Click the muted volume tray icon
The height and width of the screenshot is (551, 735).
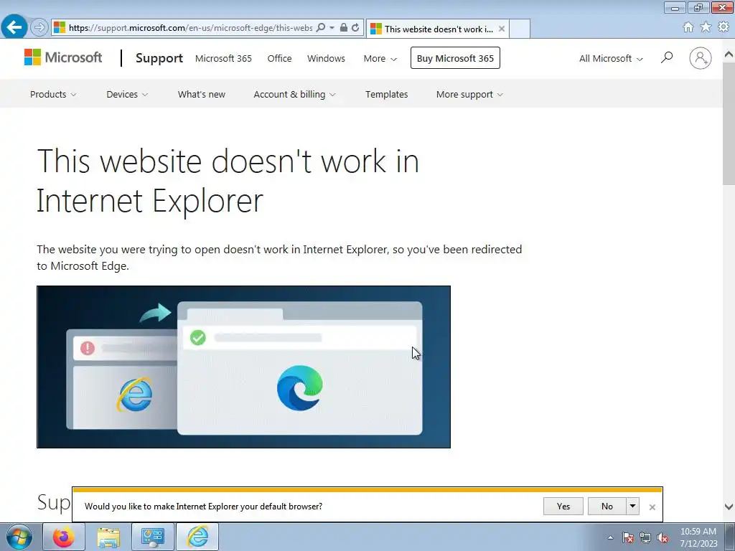pyautogui.click(x=663, y=537)
